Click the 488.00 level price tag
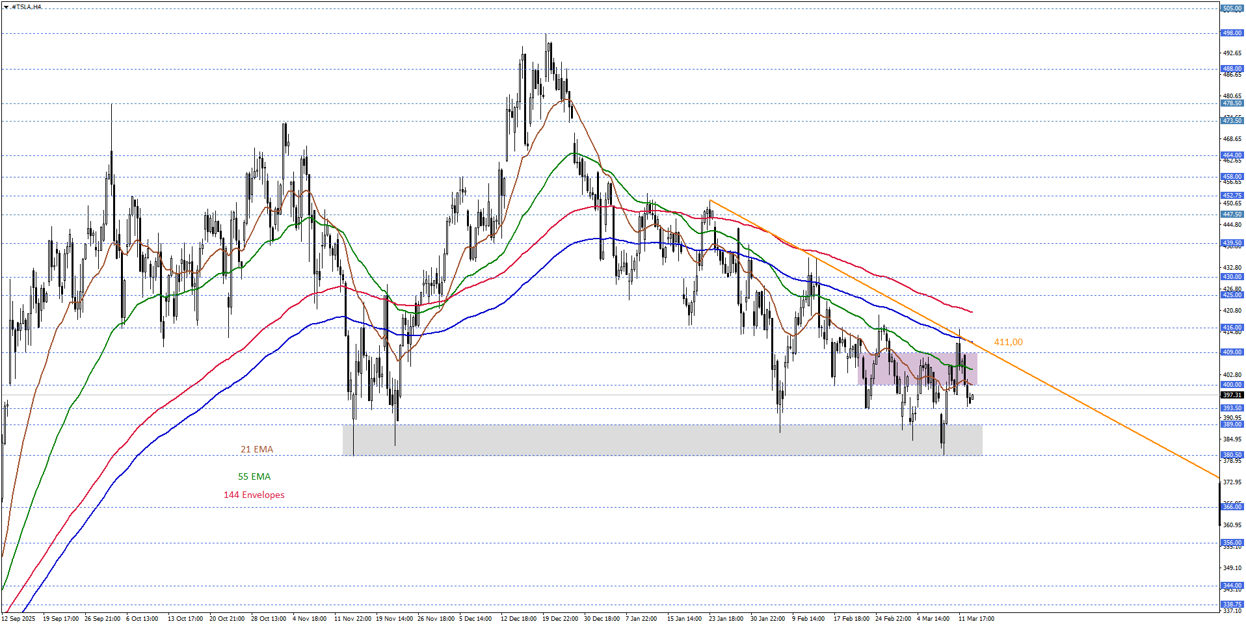This screenshot has width=1246, height=626. pyautogui.click(x=1232, y=69)
